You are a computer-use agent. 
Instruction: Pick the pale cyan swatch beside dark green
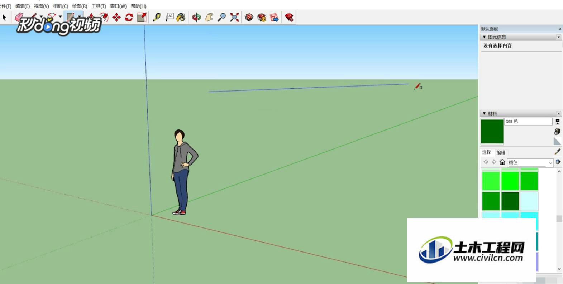pos(529,201)
